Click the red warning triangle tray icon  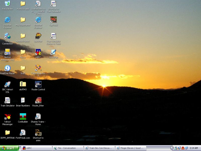tap(183, 148)
